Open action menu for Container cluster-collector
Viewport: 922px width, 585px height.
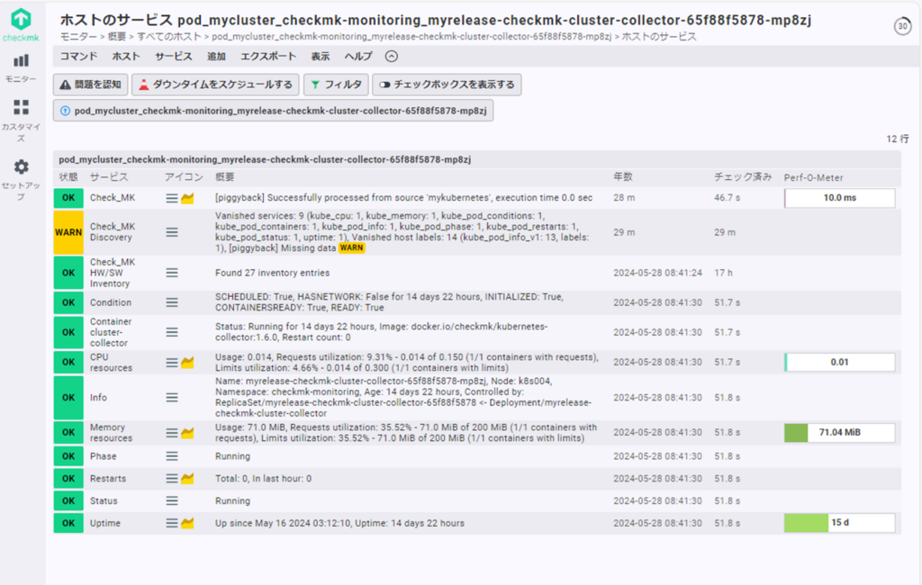pyautogui.click(x=172, y=332)
